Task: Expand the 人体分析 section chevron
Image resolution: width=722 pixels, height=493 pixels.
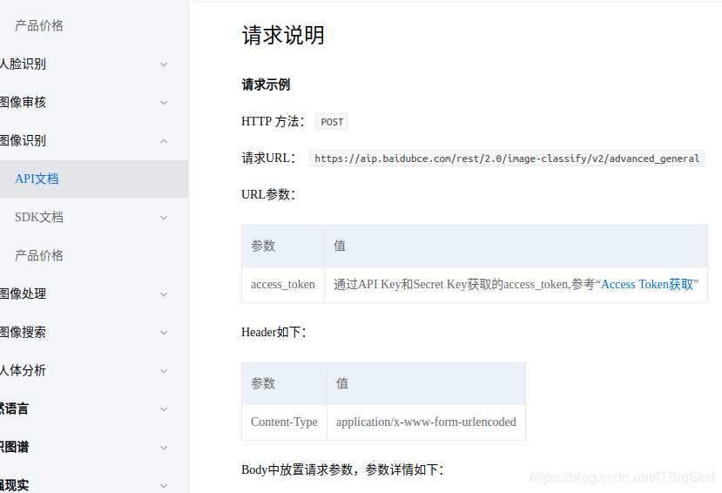Action: (x=164, y=371)
